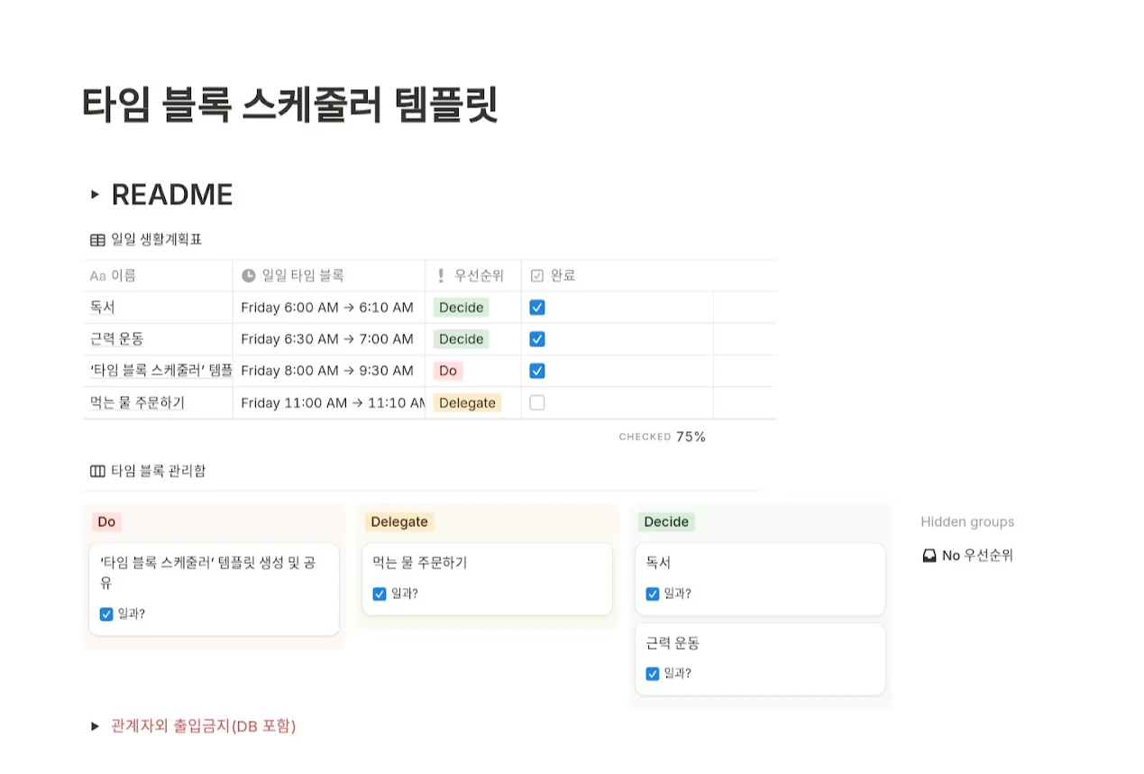Click the Do group header in board
This screenshot has width=1144, height=774.
(106, 522)
